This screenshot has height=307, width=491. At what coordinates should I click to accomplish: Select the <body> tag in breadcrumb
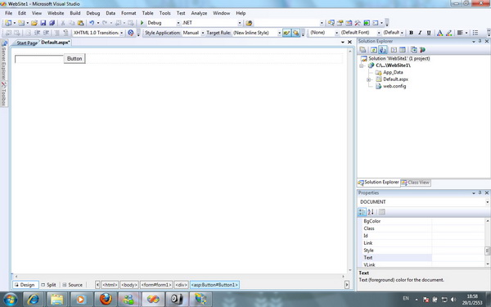[129, 285]
